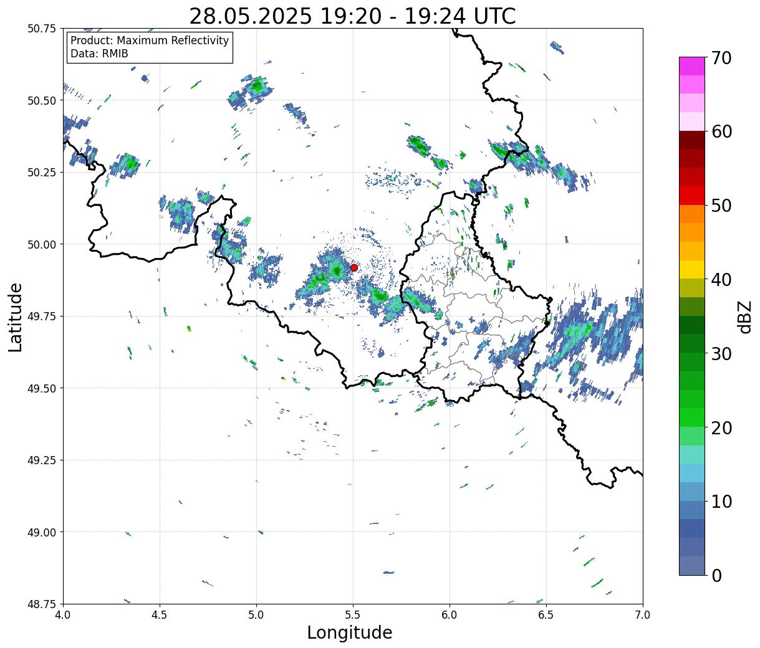Select the 'Data: RMIB' label

click(99, 54)
